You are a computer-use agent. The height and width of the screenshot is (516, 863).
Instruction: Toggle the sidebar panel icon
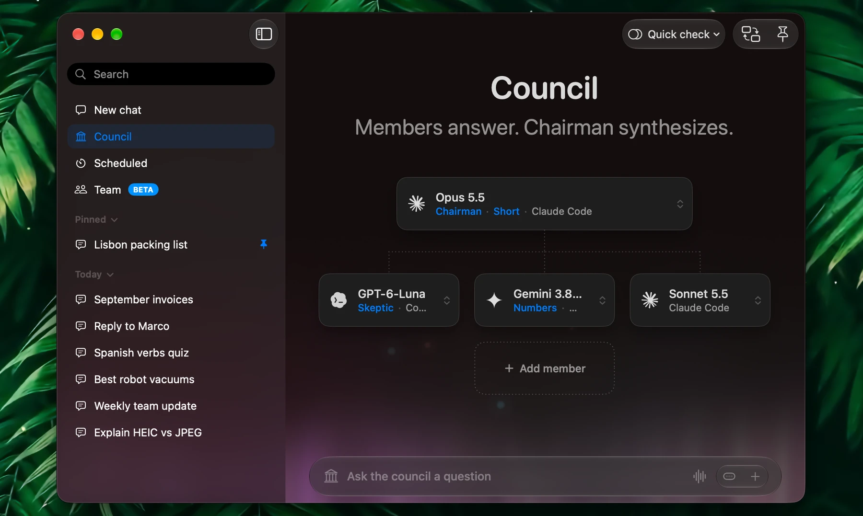tap(264, 34)
